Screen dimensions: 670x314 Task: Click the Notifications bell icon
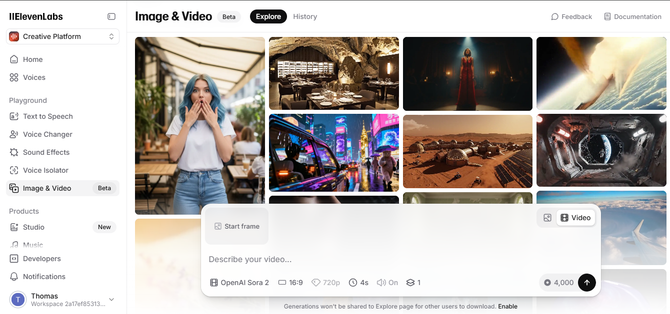pyautogui.click(x=14, y=277)
